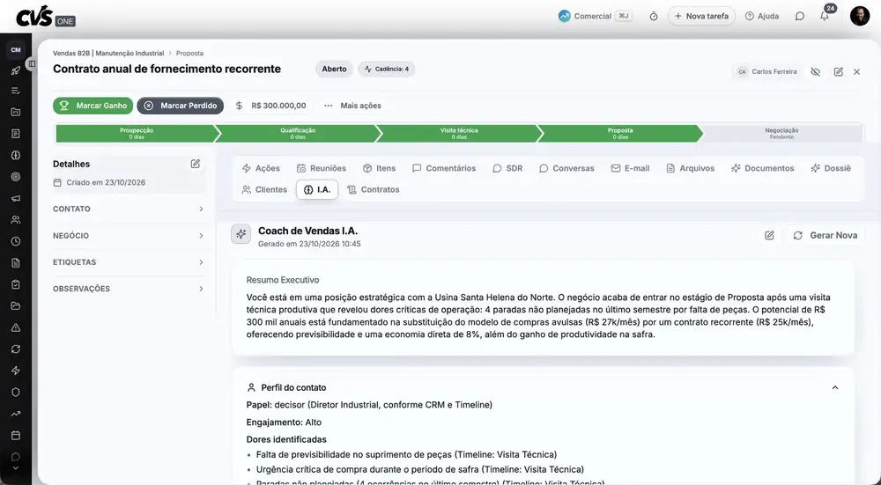The height and width of the screenshot is (485, 881).
Task: Open the Aberto status selector
Action: [x=334, y=69]
